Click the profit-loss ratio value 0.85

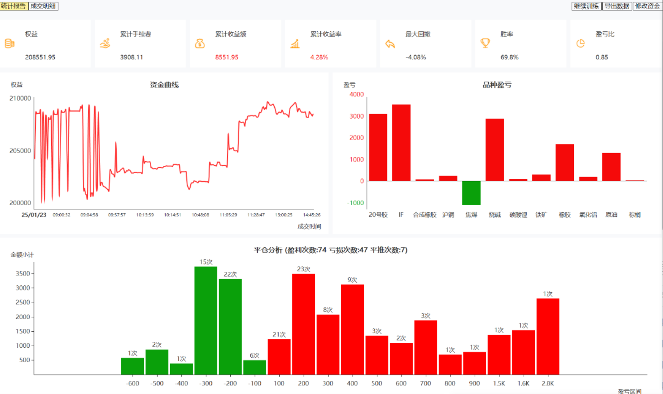(x=602, y=57)
